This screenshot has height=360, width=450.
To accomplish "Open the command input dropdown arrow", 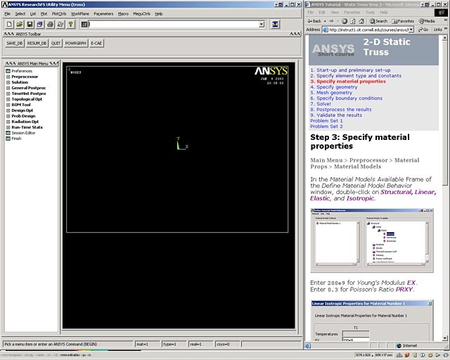I will 262,25.
